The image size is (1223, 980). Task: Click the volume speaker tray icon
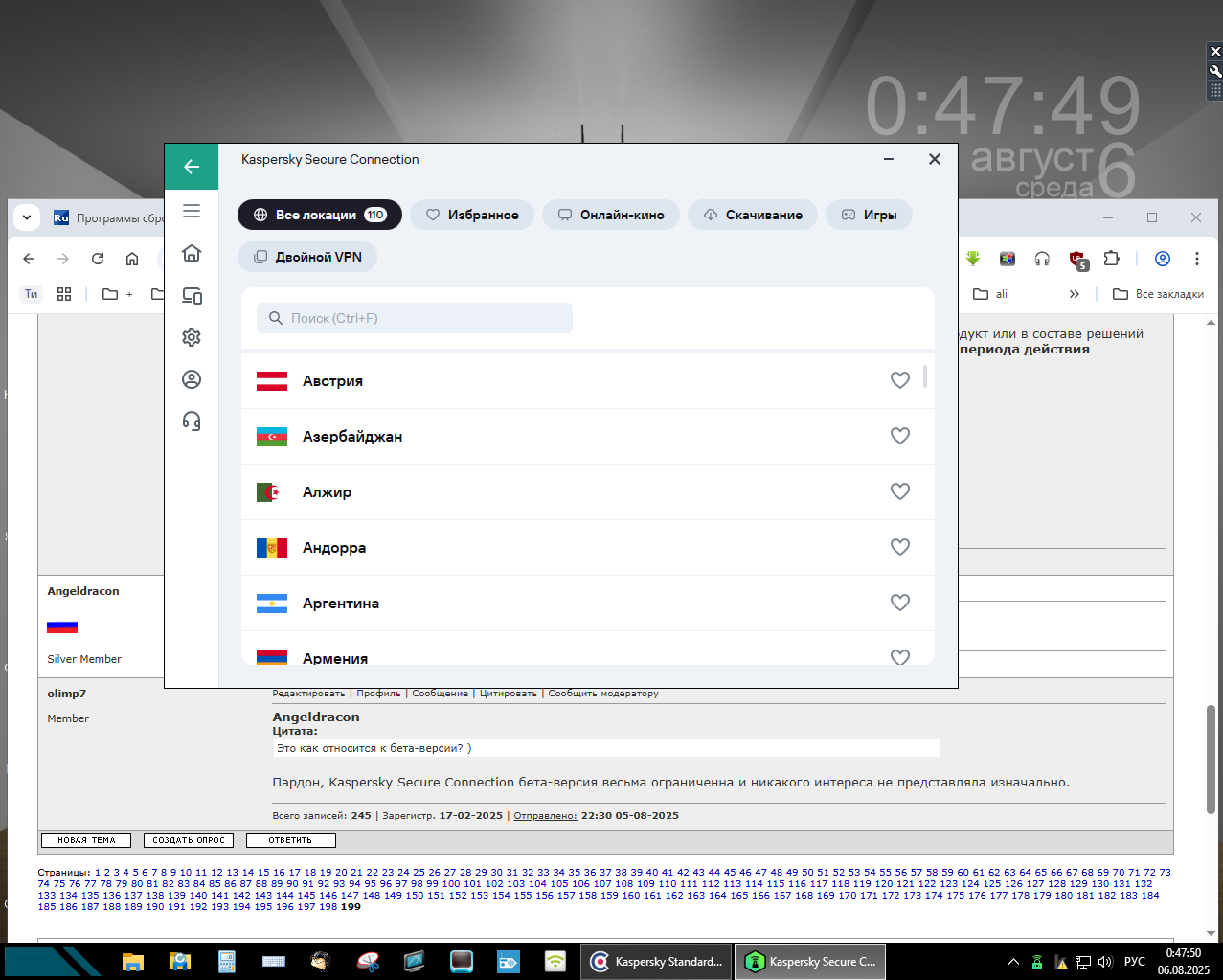[1105, 961]
